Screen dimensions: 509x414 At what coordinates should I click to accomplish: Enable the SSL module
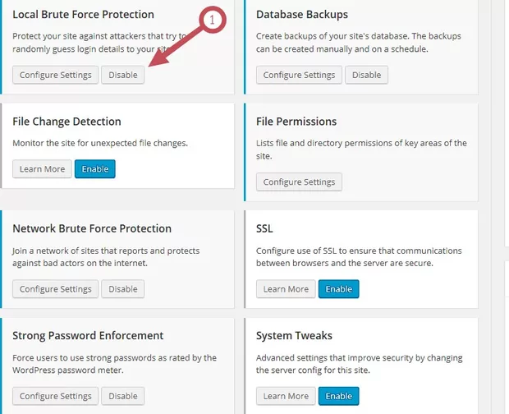click(339, 289)
